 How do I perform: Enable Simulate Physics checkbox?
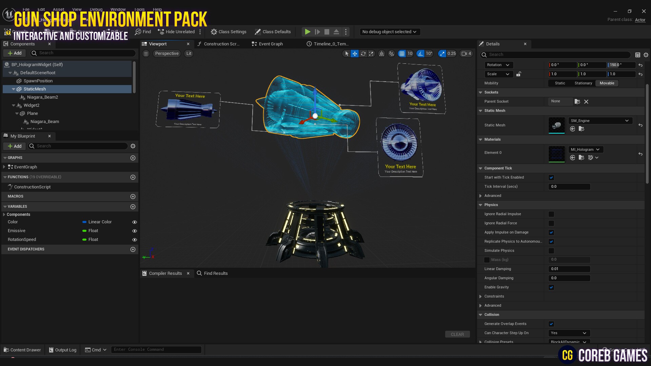tap(551, 251)
